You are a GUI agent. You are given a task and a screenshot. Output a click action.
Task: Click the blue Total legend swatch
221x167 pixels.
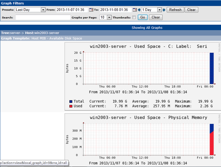click(71, 101)
